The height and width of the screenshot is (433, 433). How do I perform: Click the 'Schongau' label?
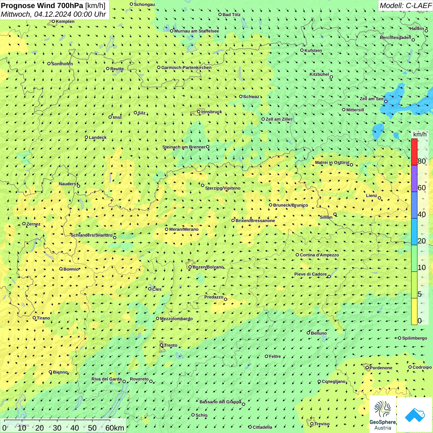[144, 4]
